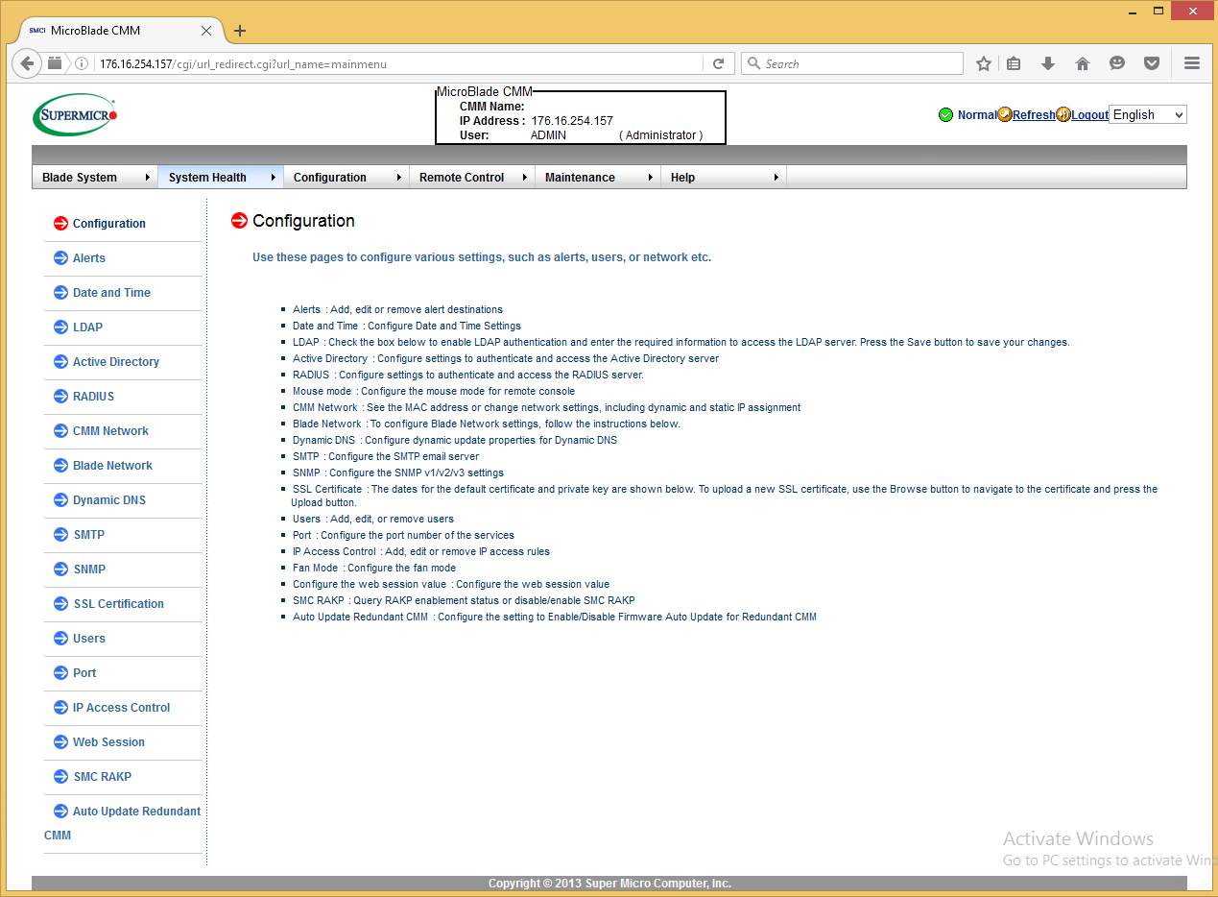This screenshot has height=897, width=1218.
Task: Open the System Health menu
Action: (220, 177)
